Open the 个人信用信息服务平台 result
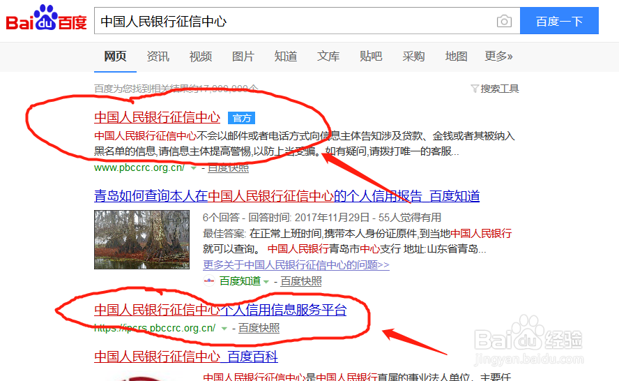Screen dimensions: 619x381 coord(220,309)
